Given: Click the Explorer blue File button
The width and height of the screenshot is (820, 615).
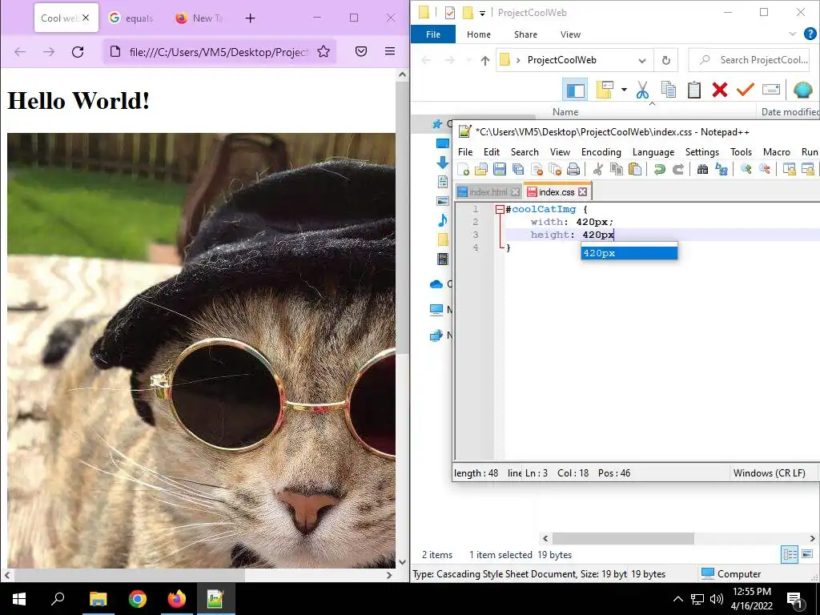Looking at the screenshot, I should tap(433, 34).
